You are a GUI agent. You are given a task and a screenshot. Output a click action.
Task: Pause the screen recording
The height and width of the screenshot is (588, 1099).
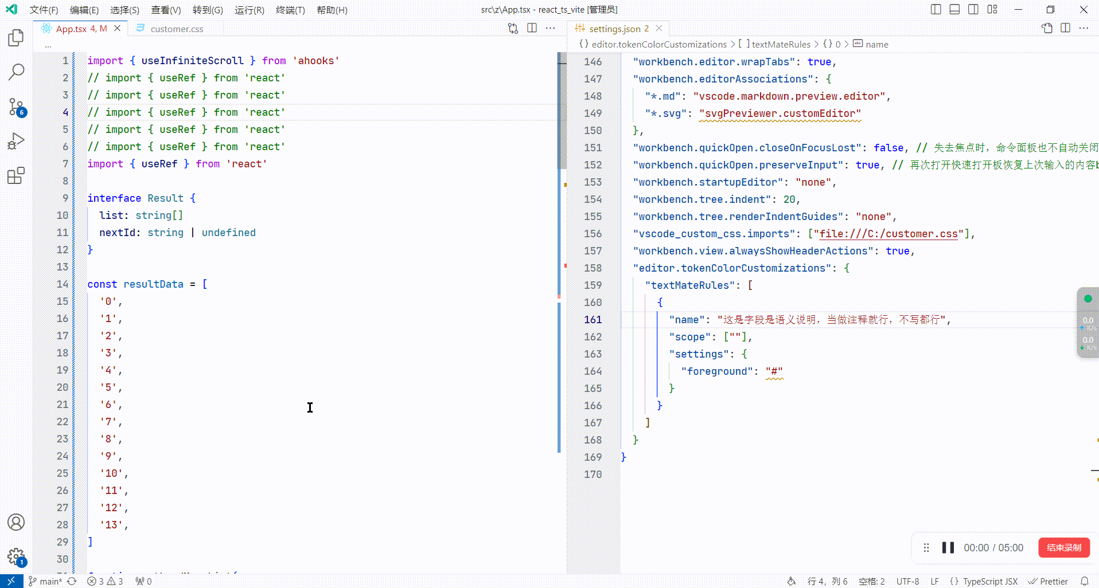click(x=948, y=548)
